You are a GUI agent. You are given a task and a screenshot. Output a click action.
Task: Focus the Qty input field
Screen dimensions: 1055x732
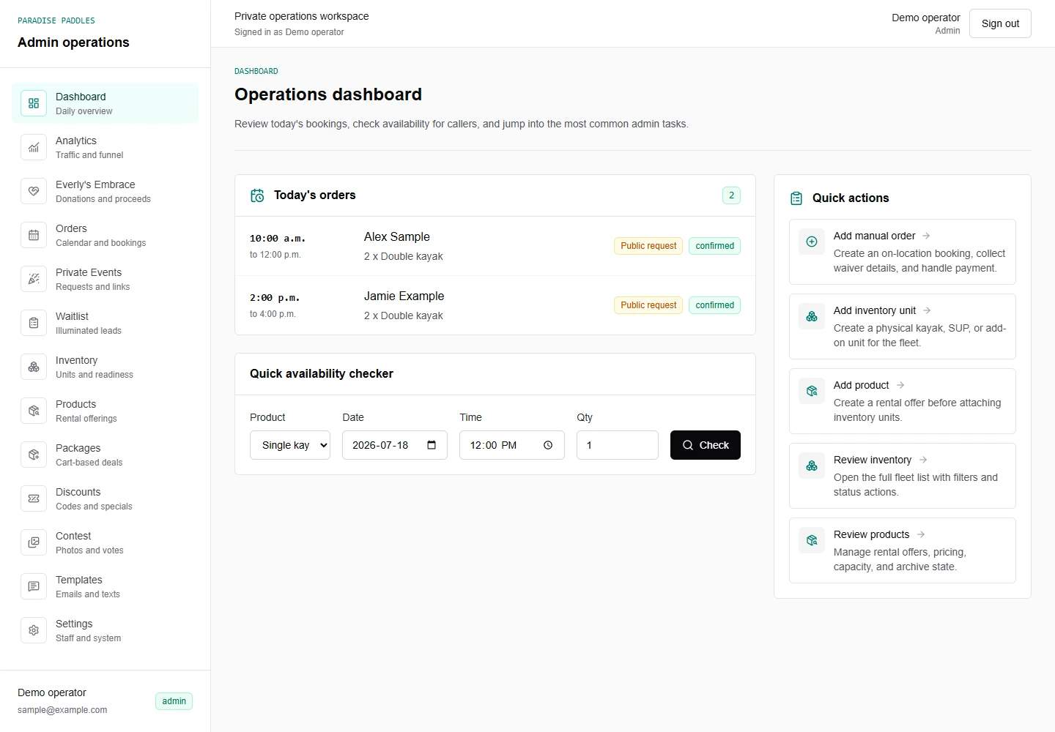618,445
